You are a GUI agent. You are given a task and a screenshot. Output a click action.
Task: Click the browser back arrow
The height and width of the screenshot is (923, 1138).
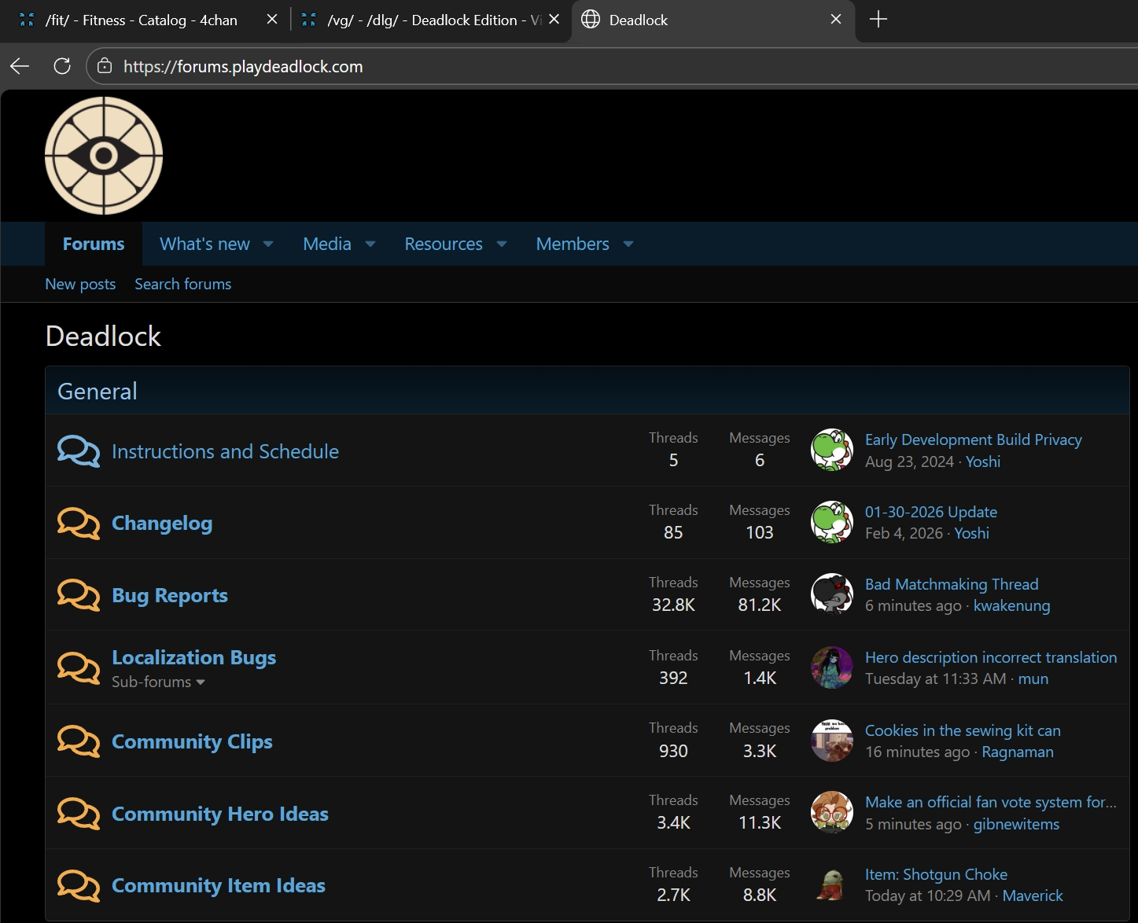click(20, 66)
